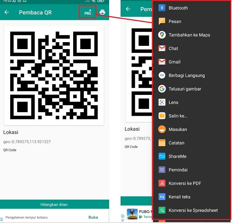
Task: Select Pemindai option
Action: (x=178, y=170)
